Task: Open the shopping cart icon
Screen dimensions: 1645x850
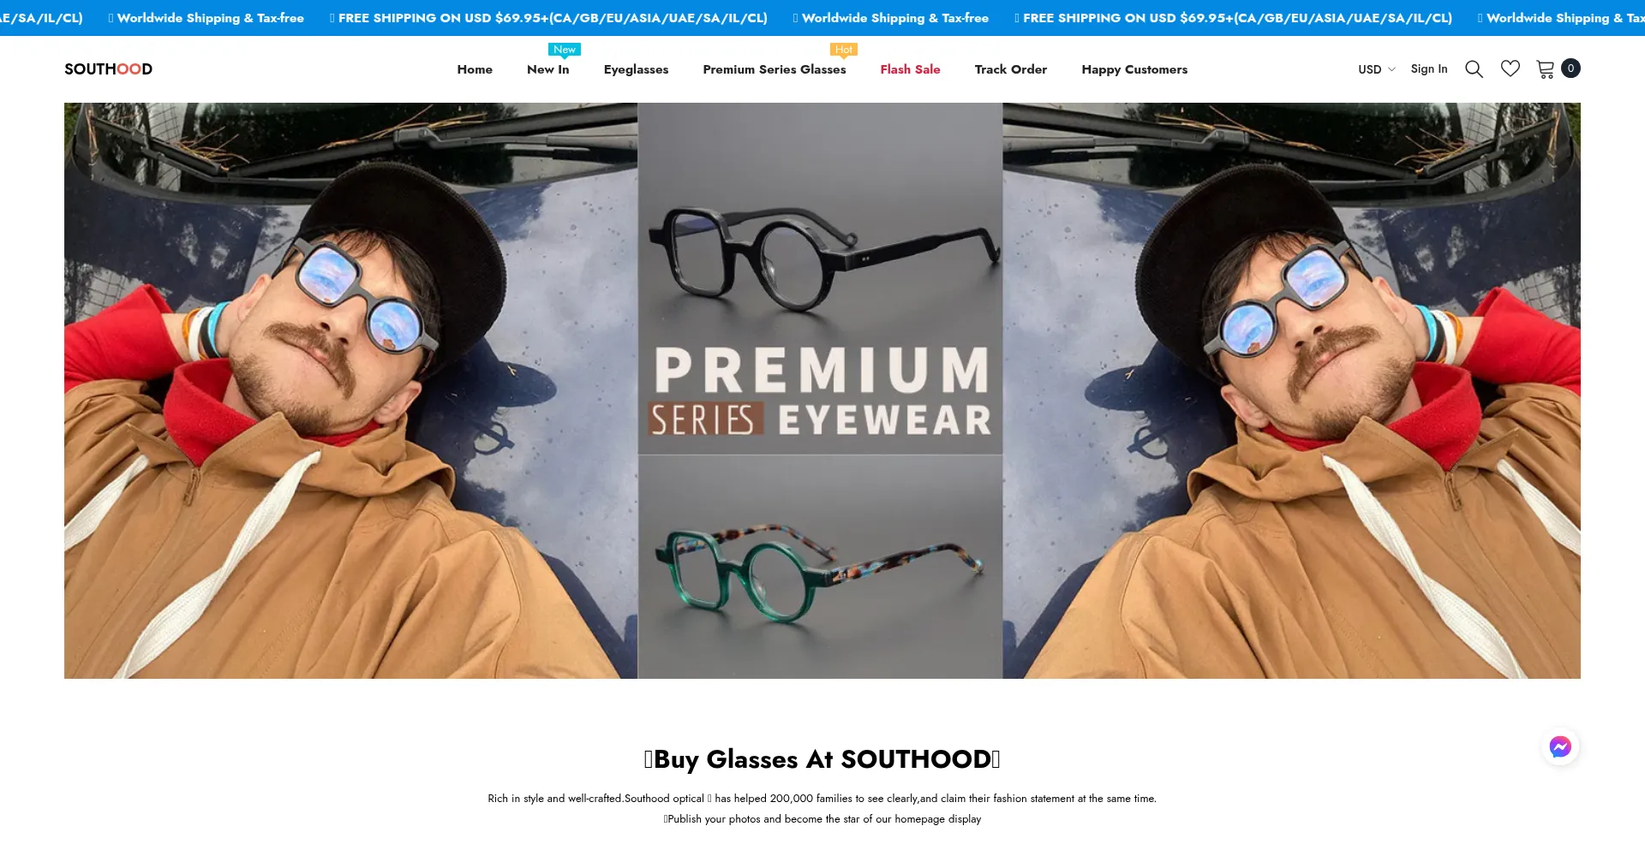Action: (x=1546, y=69)
